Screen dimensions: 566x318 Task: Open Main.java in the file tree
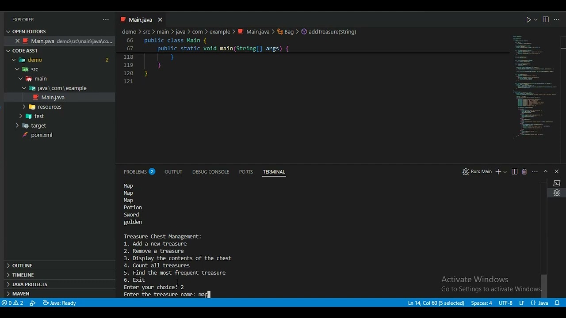tap(53, 97)
